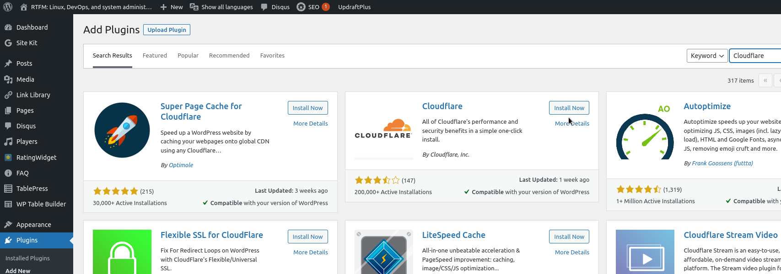781x274 pixels.
Task: Click the Appearance paintbrush icon
Action: (8, 225)
